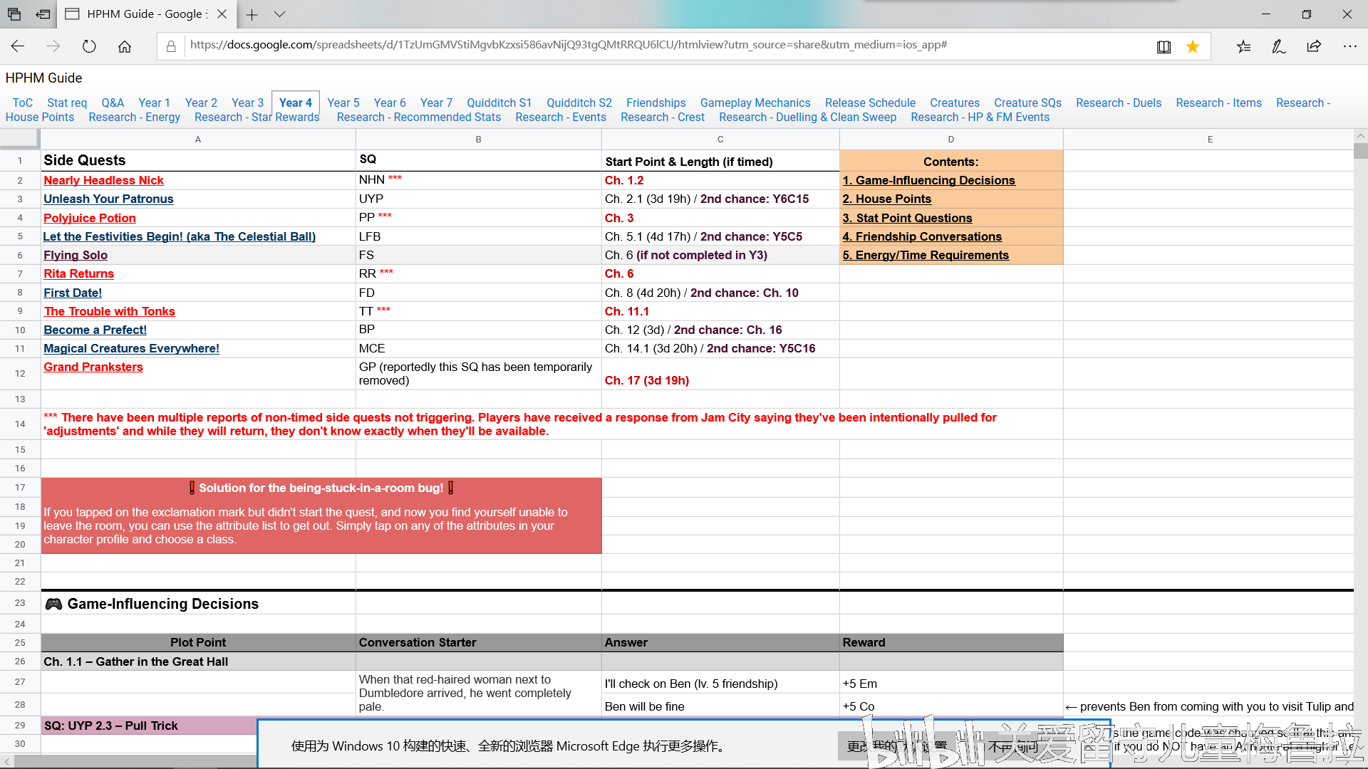Switch to the ToC sheet tab
This screenshot has width=1368, height=769.
[x=23, y=103]
